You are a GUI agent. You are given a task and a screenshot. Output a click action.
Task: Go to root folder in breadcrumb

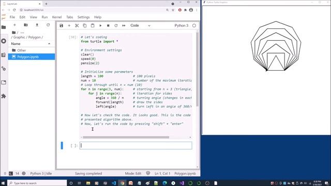tap(14, 33)
